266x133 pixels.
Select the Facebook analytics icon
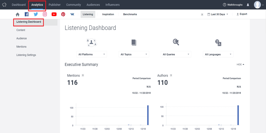27,14
